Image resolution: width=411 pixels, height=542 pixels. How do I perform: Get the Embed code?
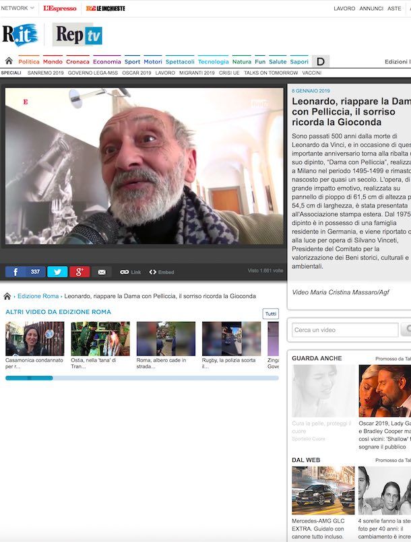tap(162, 273)
